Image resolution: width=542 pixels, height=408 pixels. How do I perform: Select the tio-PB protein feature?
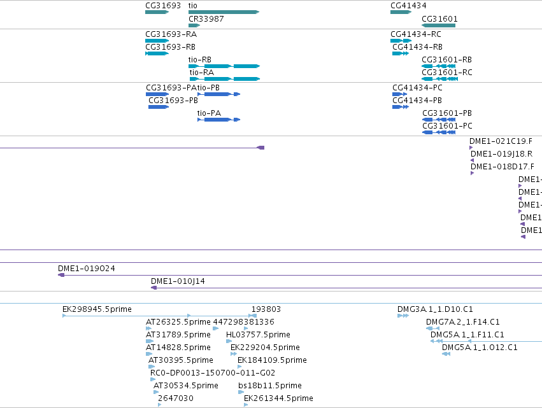pyautogui.click(x=219, y=94)
